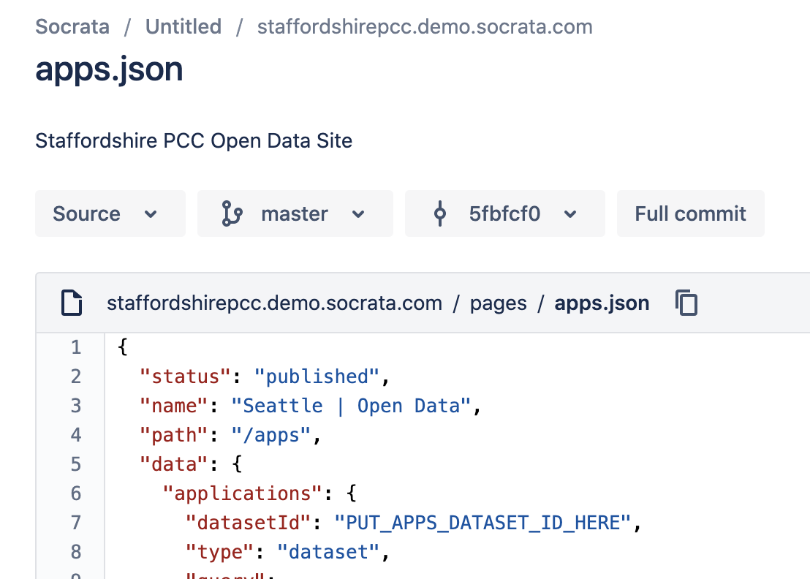This screenshot has width=810, height=579.
Task: Select line number 4 in gutter
Action: click(76, 435)
